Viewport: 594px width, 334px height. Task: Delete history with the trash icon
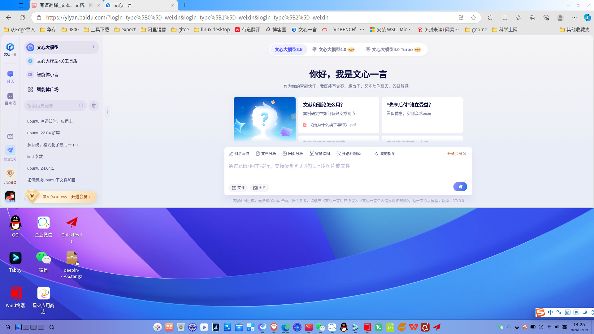click(94, 106)
